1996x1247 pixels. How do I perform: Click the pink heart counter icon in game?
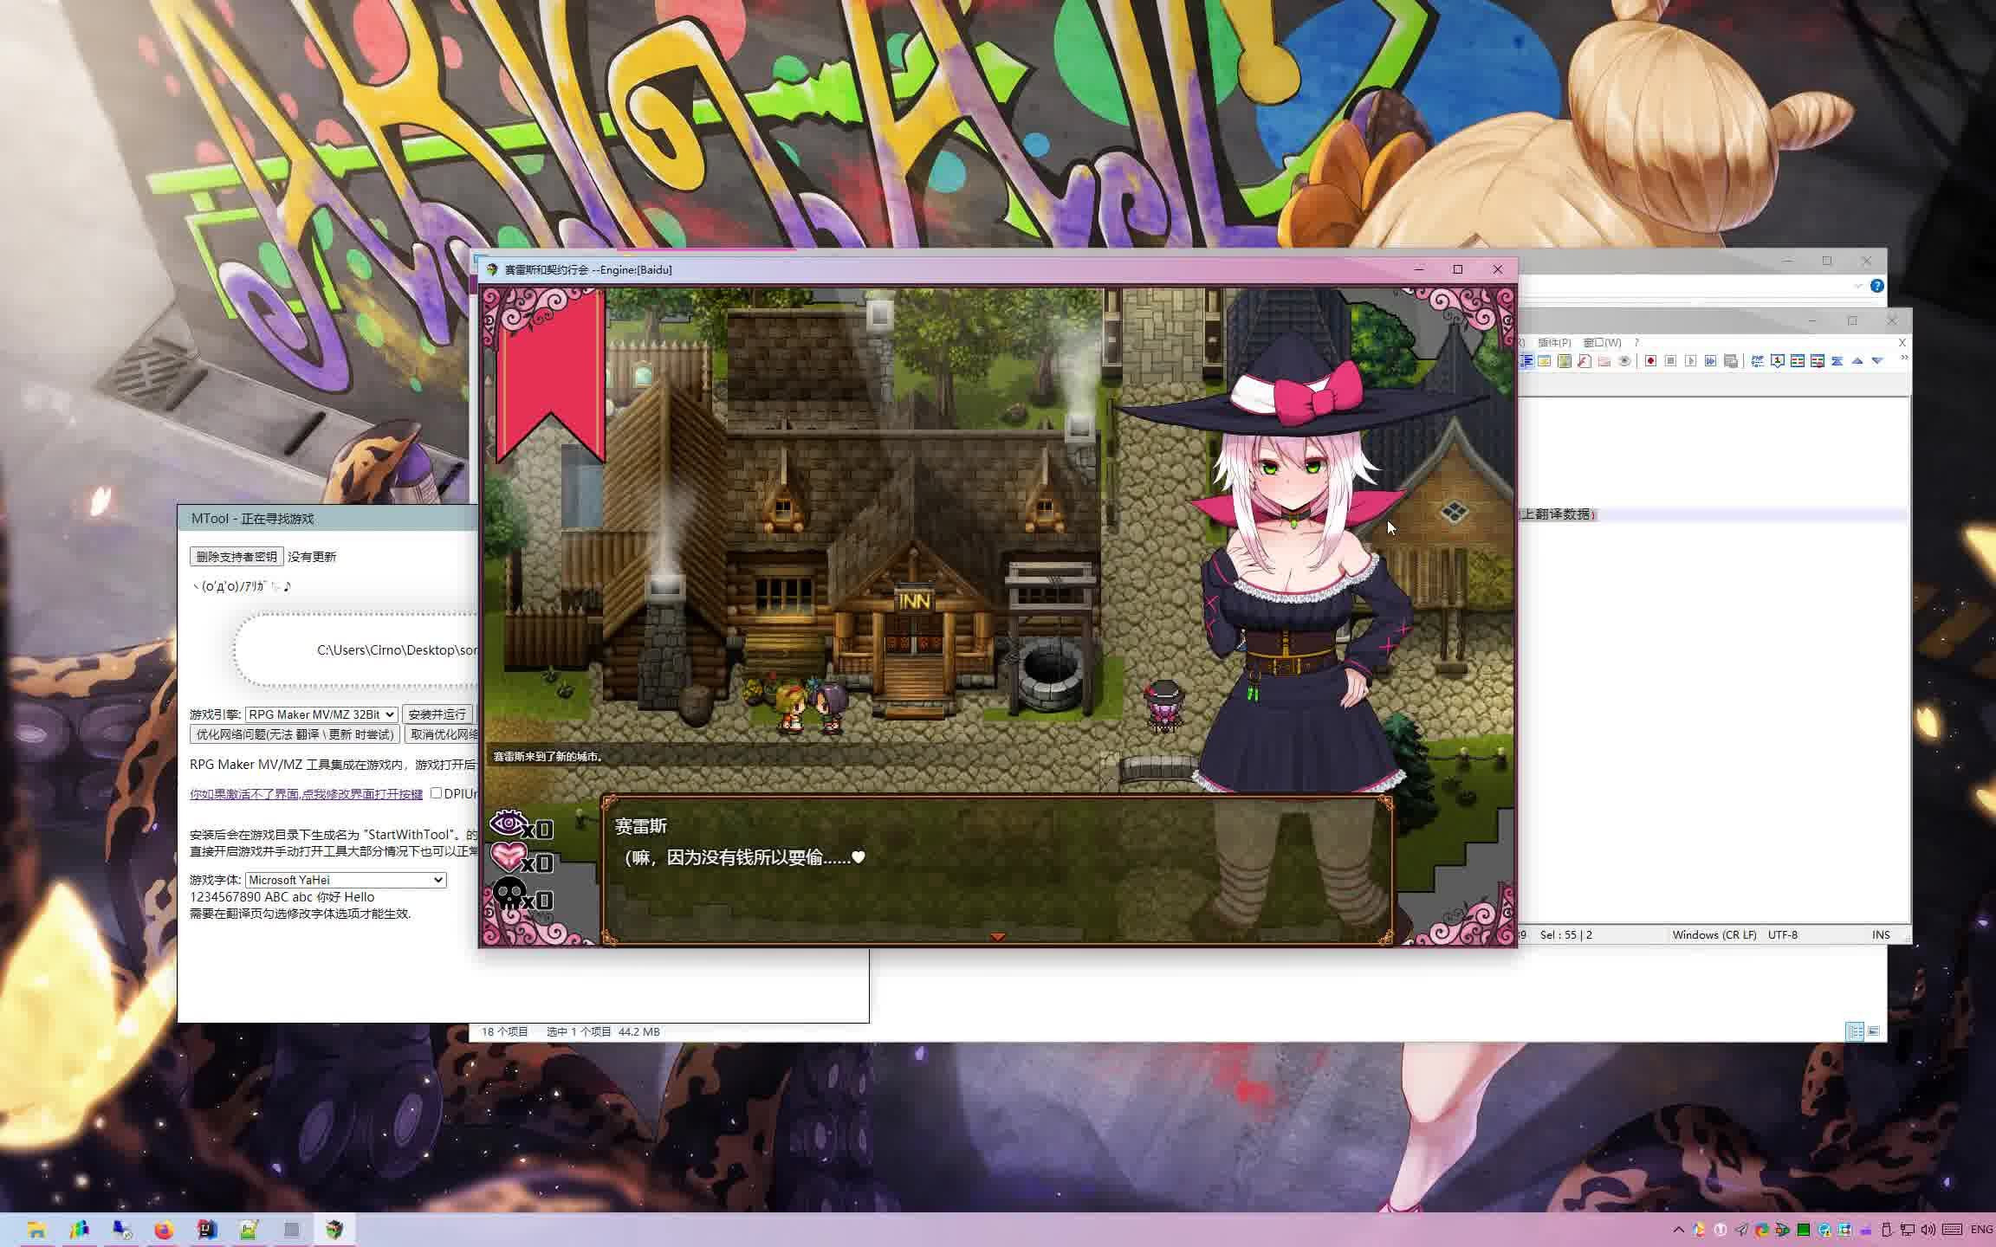pos(509,857)
